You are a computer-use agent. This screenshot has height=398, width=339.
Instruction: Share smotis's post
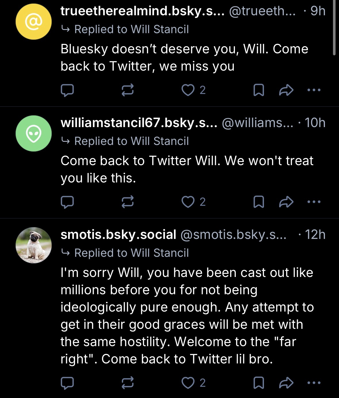(x=286, y=383)
